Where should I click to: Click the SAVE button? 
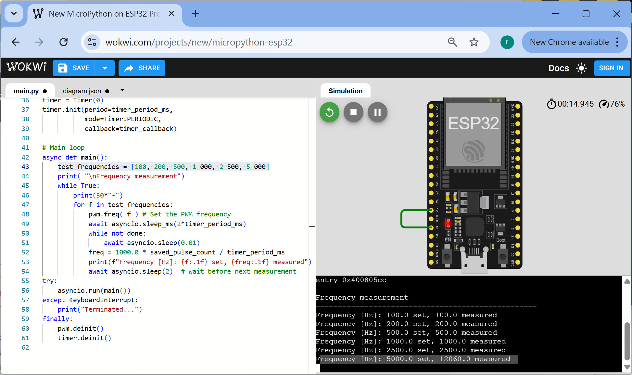pos(74,68)
